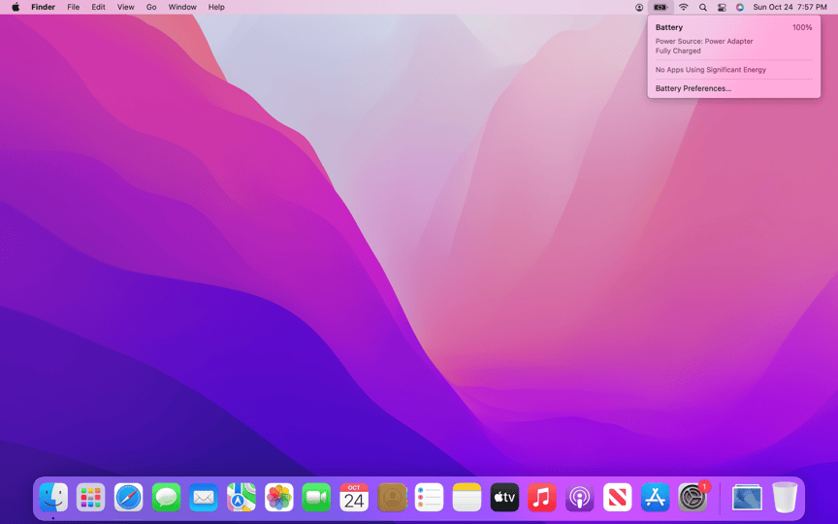Viewport: 838px width, 524px height.
Task: Open the Apple menu
Action: pyautogui.click(x=16, y=7)
